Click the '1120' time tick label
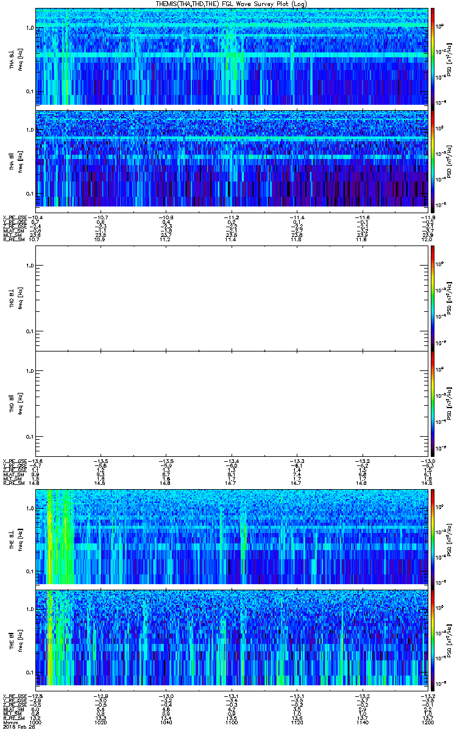Image resolution: width=457 pixels, height=731 pixels. coord(297,722)
